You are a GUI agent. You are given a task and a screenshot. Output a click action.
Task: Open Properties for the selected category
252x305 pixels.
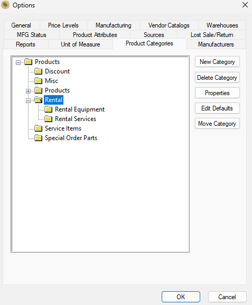tap(217, 93)
